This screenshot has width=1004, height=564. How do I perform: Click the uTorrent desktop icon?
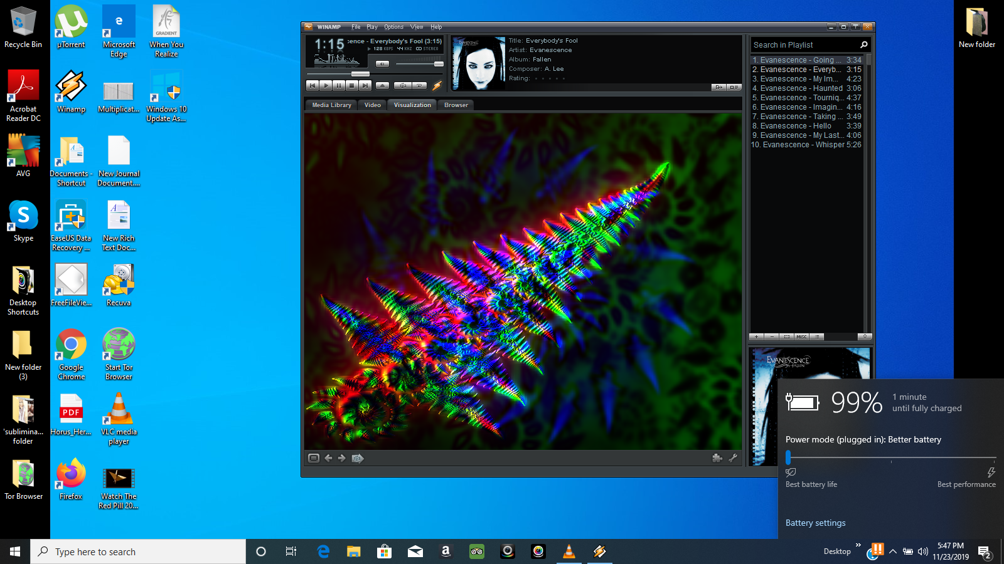point(71,28)
